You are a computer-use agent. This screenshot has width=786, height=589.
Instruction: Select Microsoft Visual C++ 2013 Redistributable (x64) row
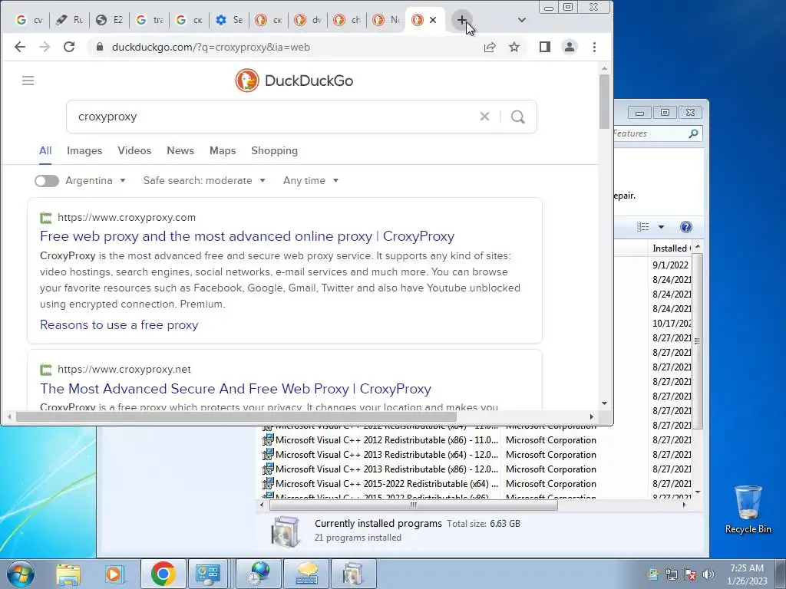coord(476,455)
